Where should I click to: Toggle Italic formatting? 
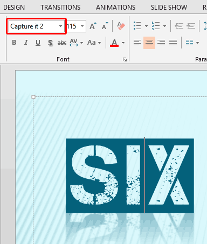26,43
